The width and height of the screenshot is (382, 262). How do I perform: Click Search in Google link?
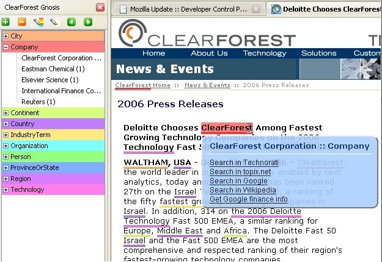[x=238, y=181]
